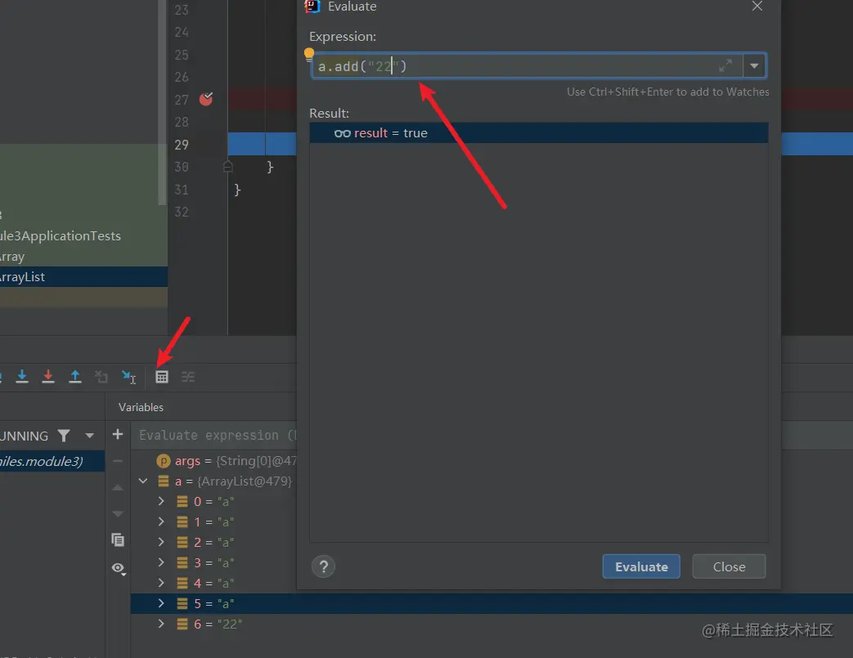Expand the '1 = "a"' element
This screenshot has width=853, height=658.
tap(161, 521)
